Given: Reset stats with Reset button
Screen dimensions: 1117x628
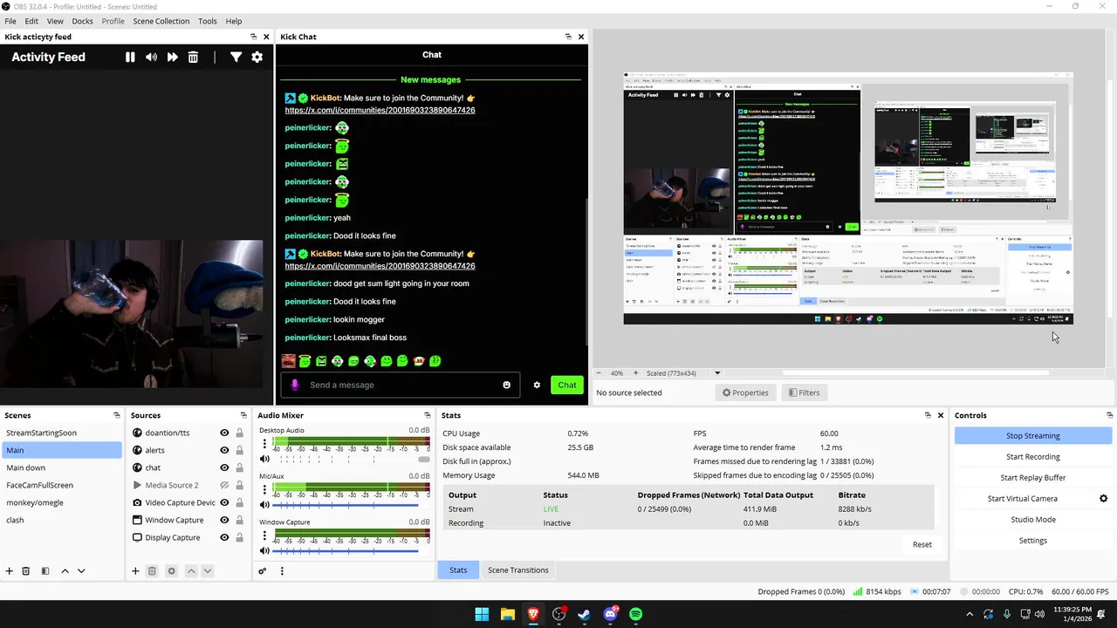Looking at the screenshot, I should click(922, 544).
